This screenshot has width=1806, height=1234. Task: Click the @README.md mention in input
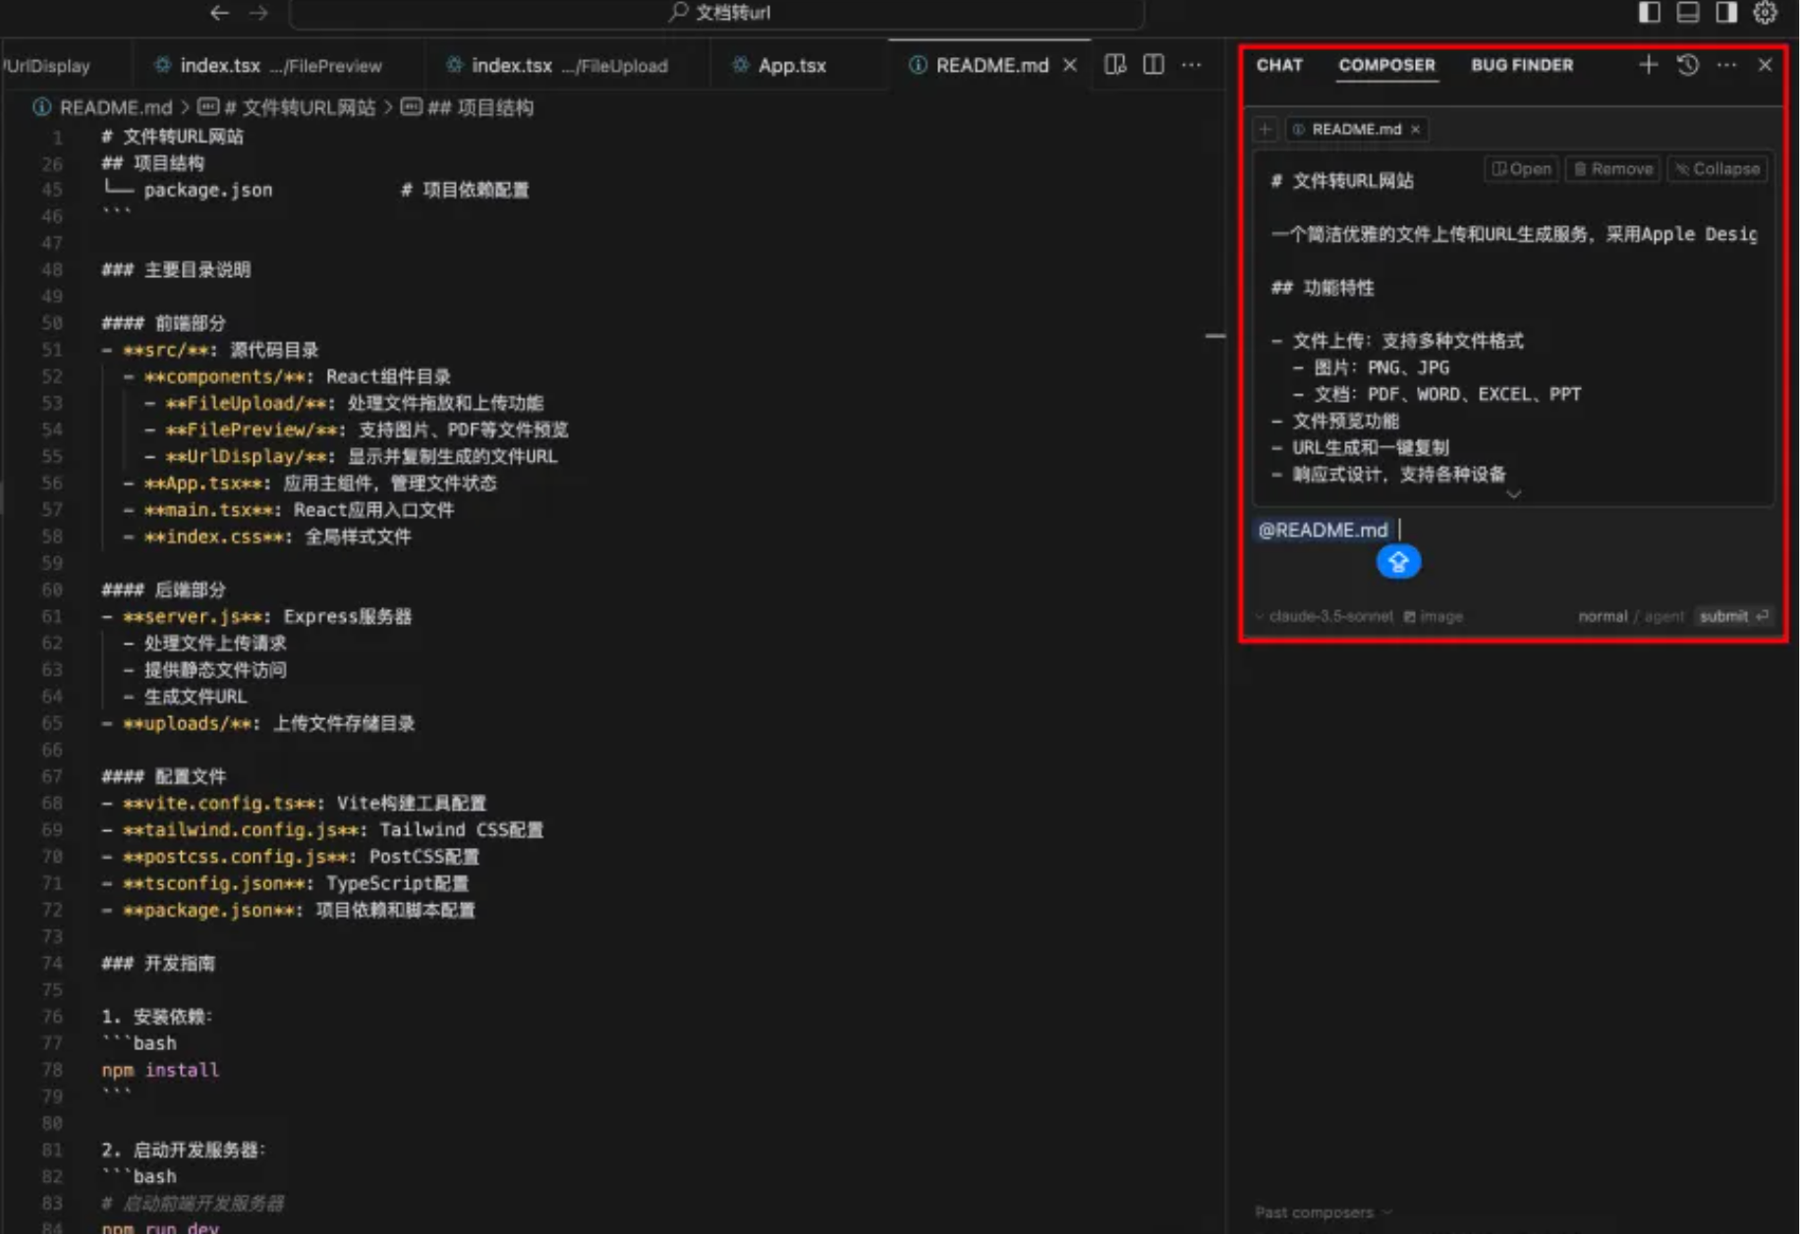pyautogui.click(x=1323, y=530)
